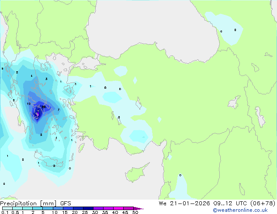The image size is (277, 214).
Task: Click the '15' legend scale label
Action: pos(65,212)
